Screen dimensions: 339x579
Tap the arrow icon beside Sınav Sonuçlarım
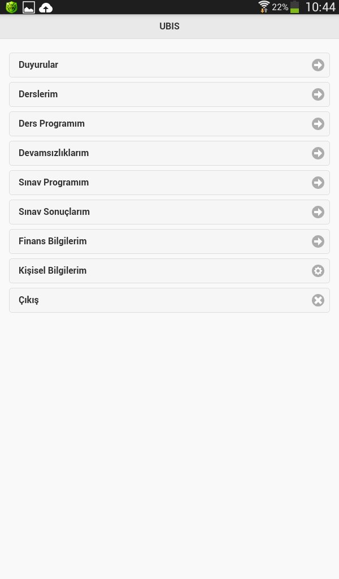tap(318, 212)
